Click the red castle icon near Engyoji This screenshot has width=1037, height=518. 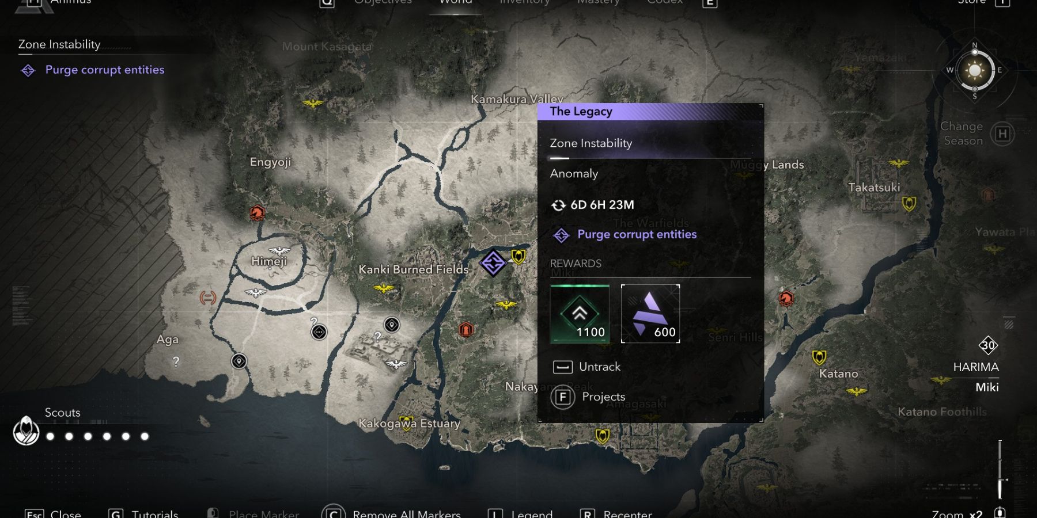pos(258,213)
